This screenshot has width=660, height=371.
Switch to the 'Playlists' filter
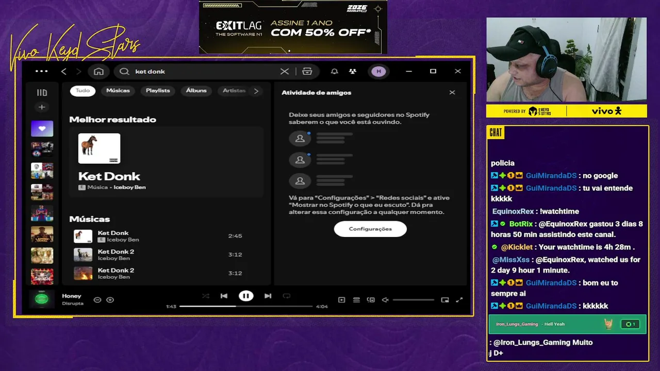pyautogui.click(x=158, y=91)
